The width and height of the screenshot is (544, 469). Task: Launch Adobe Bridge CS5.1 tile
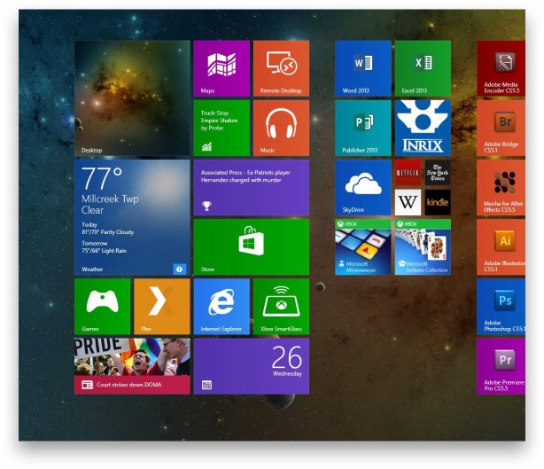click(x=501, y=128)
